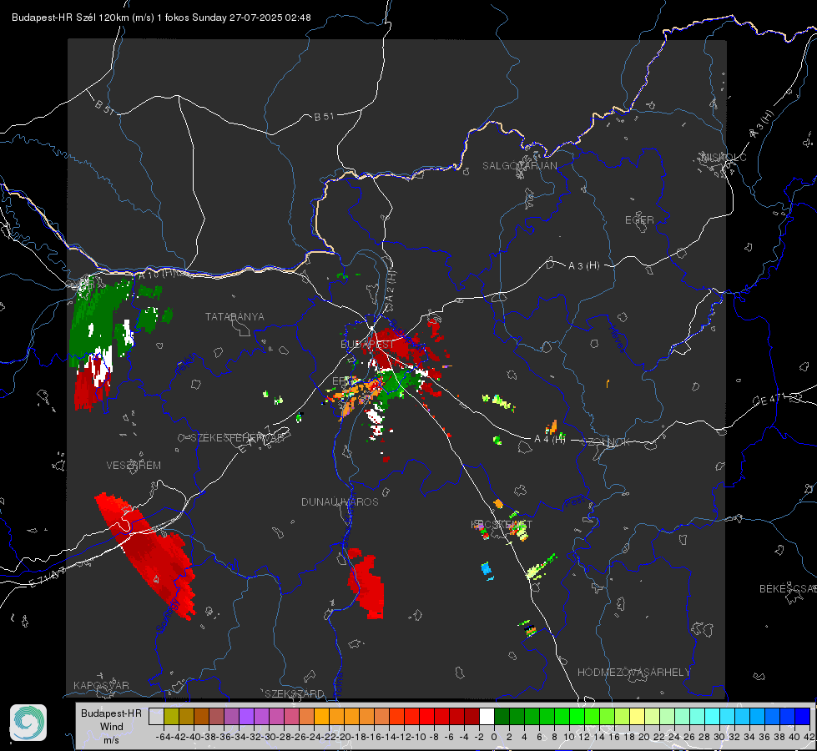Click the EGER city label

pos(639,220)
